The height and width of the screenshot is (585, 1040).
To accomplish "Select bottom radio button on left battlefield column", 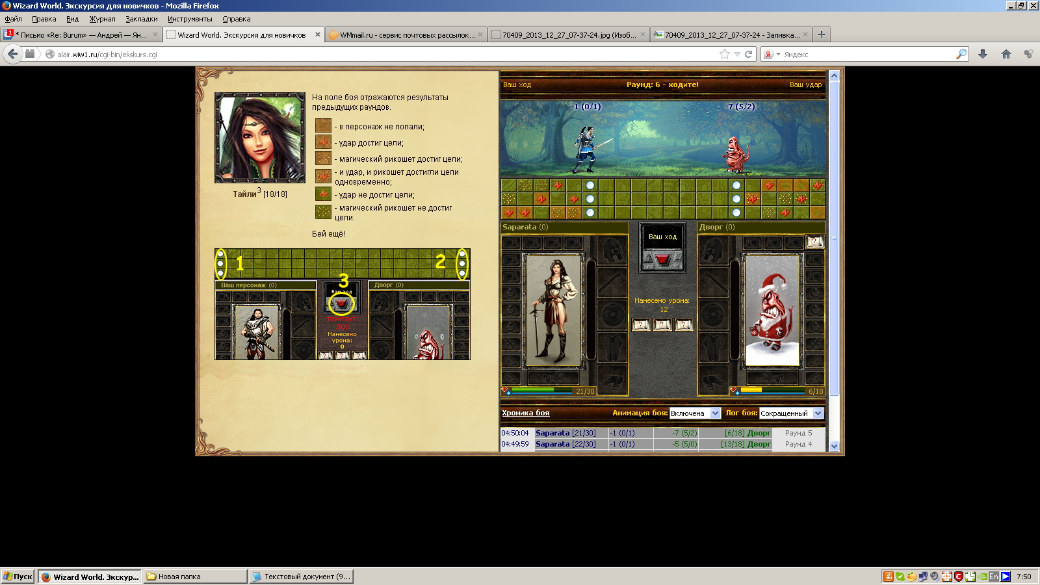I will 590,213.
